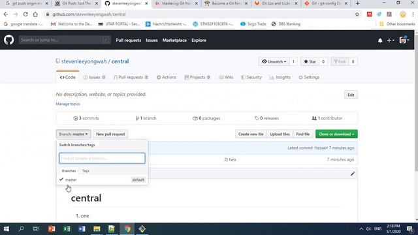Switch to Chrome in taskbar

tap(127, 229)
